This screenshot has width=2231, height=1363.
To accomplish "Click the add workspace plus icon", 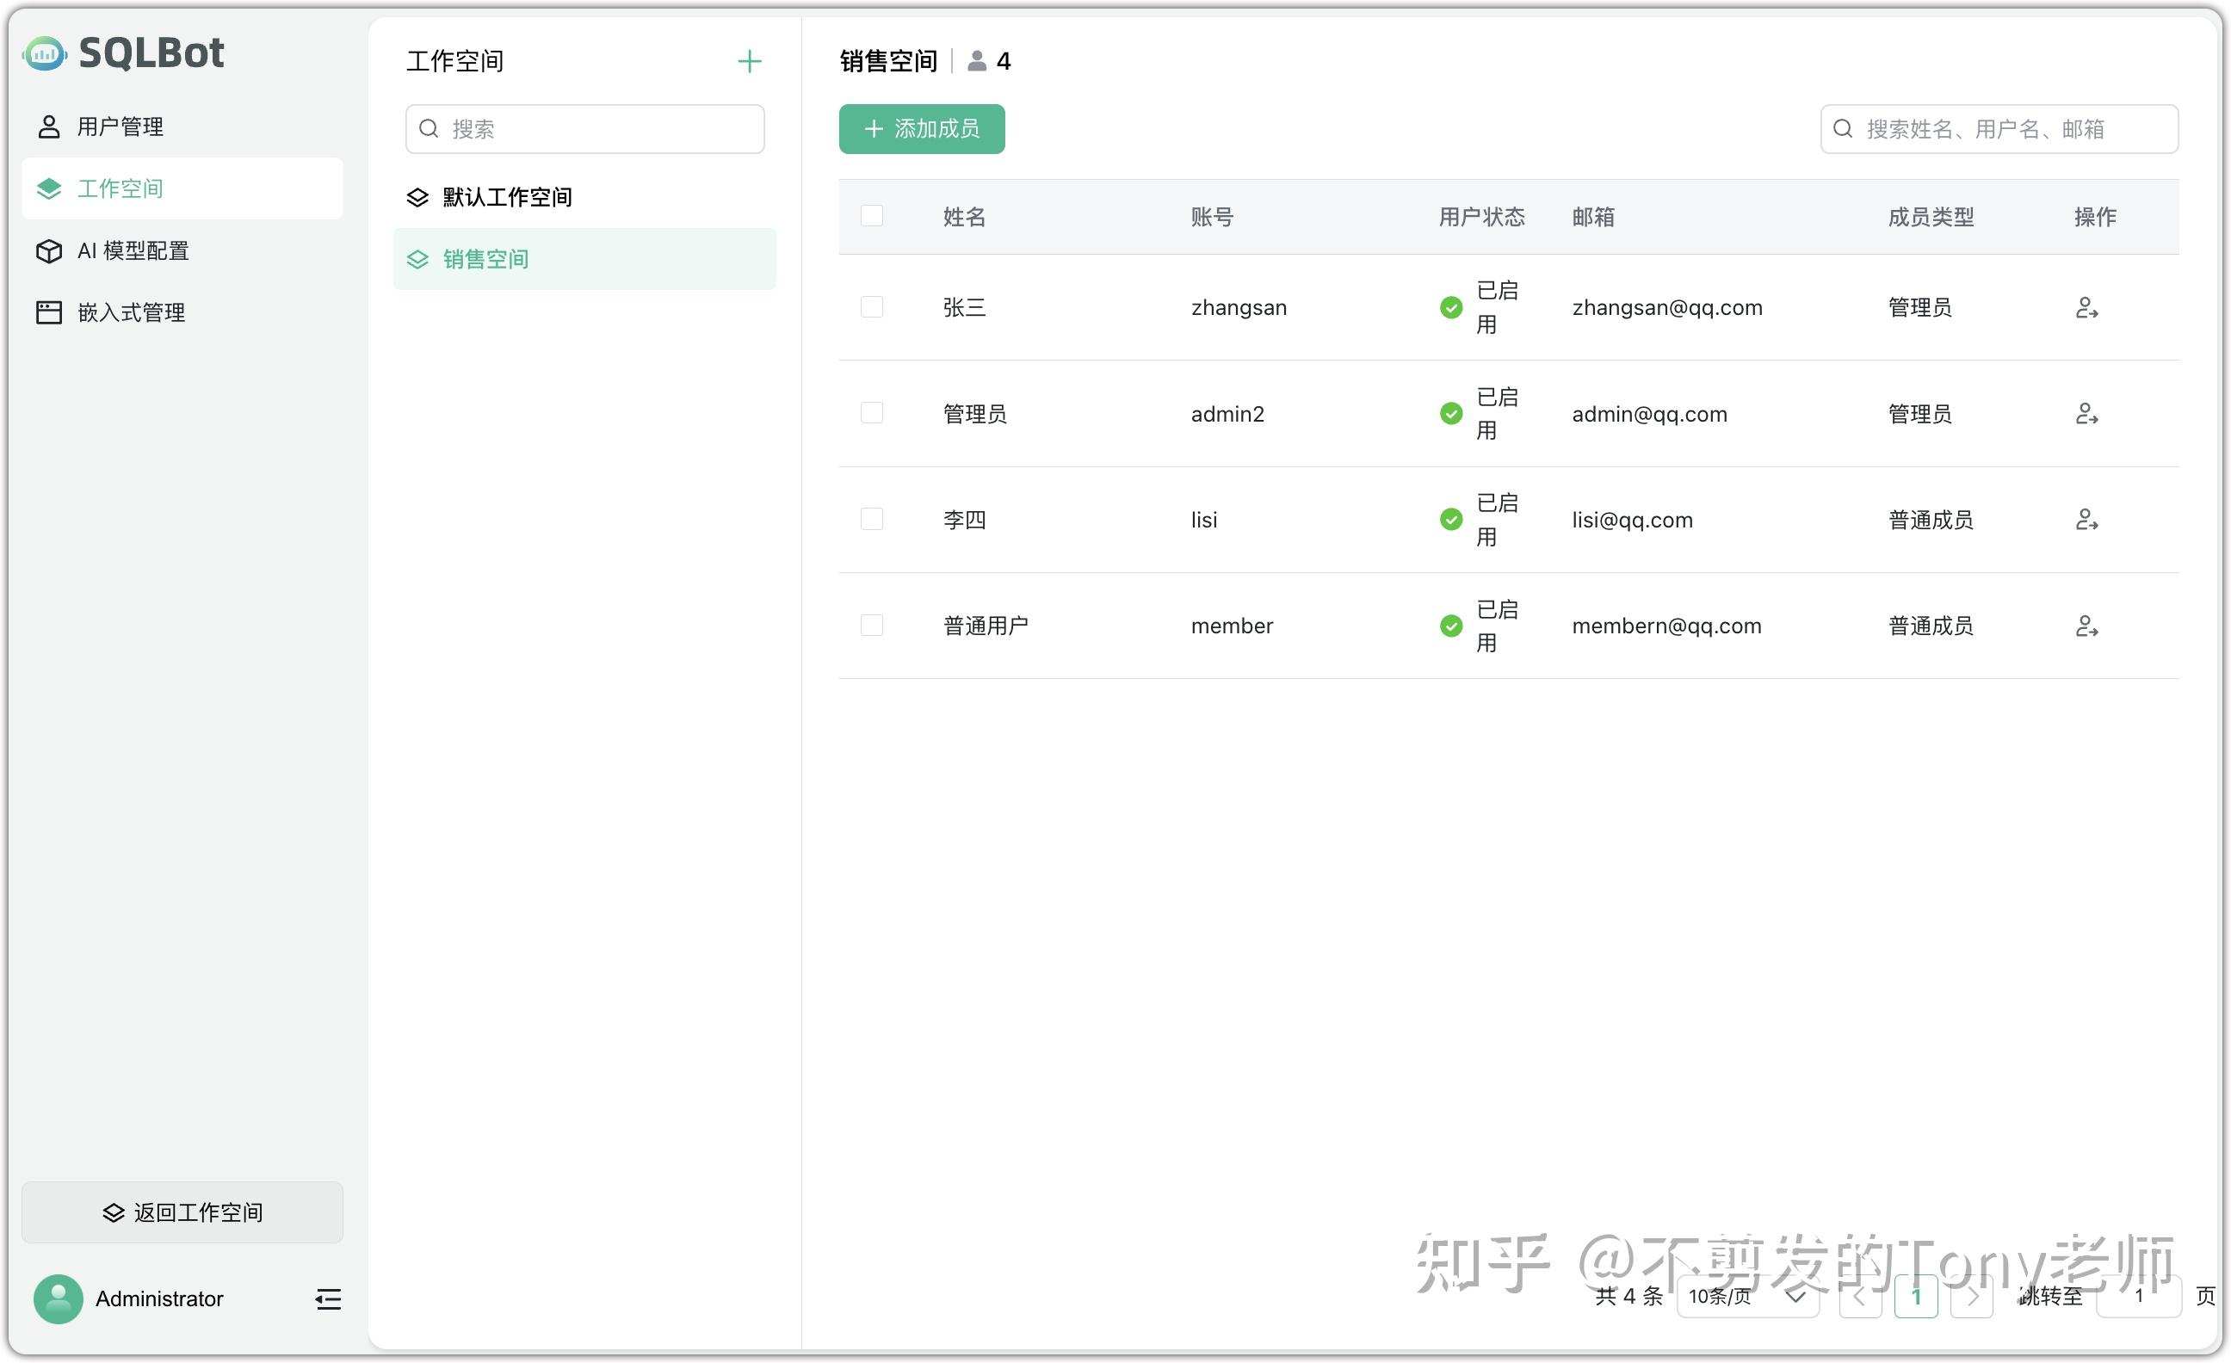I will pyautogui.click(x=749, y=62).
